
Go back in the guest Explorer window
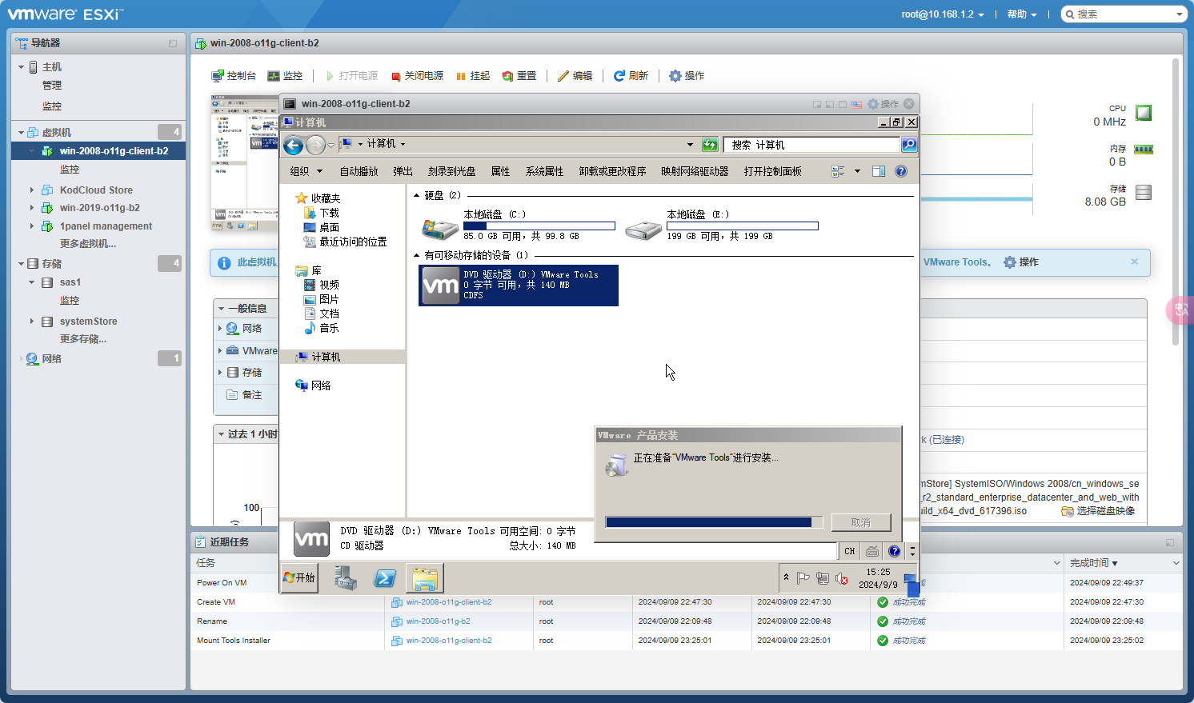(x=294, y=145)
